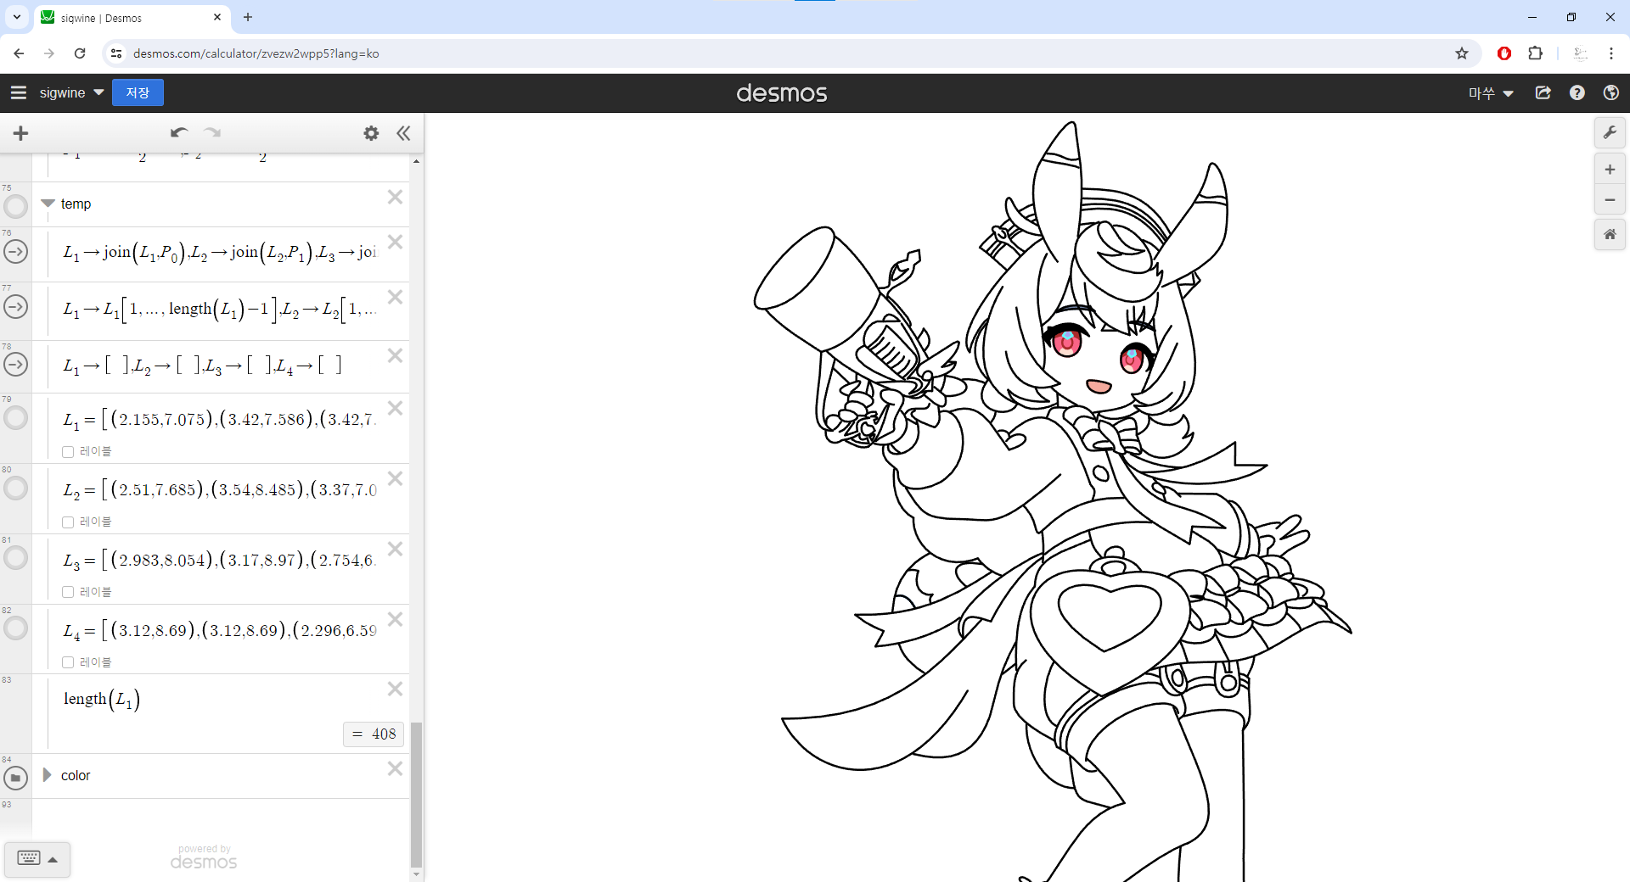The image size is (1630, 882).
Task: Open the hamburger main menu
Action: coord(19,93)
